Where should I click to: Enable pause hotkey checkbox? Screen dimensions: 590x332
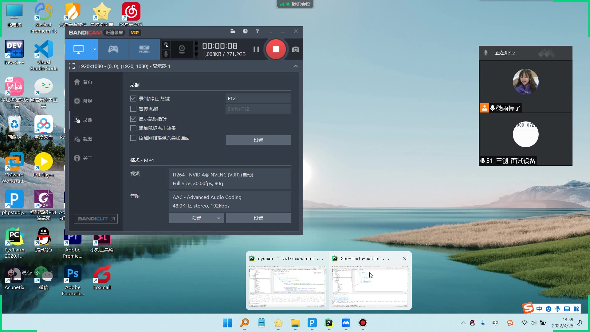click(133, 109)
